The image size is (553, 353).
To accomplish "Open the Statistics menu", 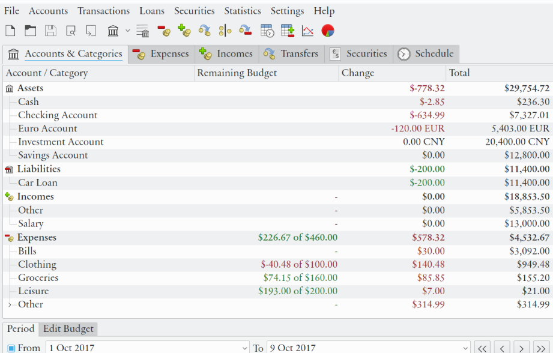I will pyautogui.click(x=243, y=10).
